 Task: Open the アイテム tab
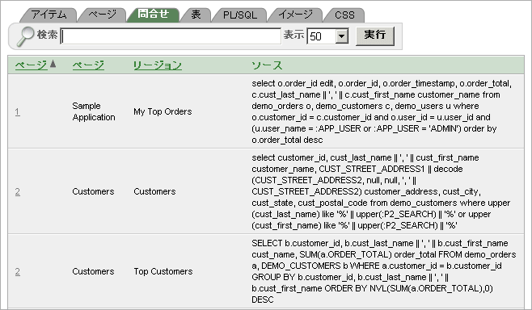[x=49, y=15]
